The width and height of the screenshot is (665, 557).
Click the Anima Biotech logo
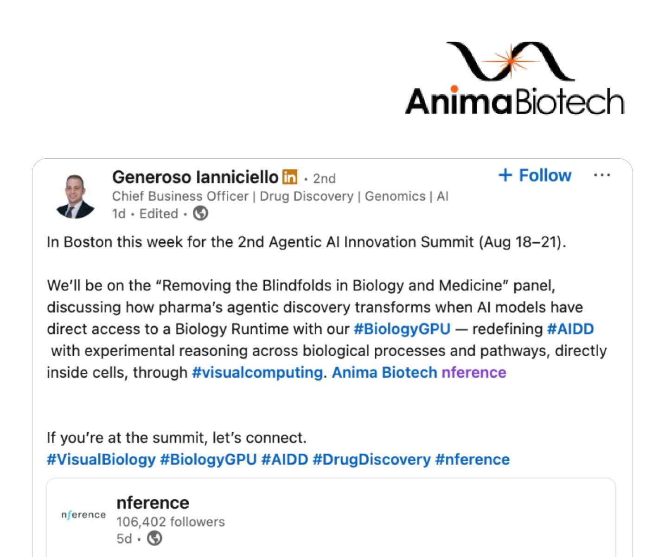pos(514,78)
